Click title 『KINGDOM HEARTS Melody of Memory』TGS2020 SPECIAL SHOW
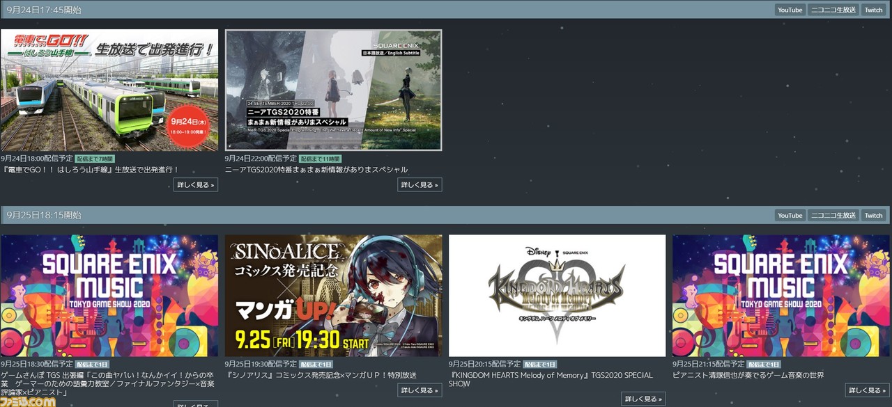892x407 pixels. [551, 379]
